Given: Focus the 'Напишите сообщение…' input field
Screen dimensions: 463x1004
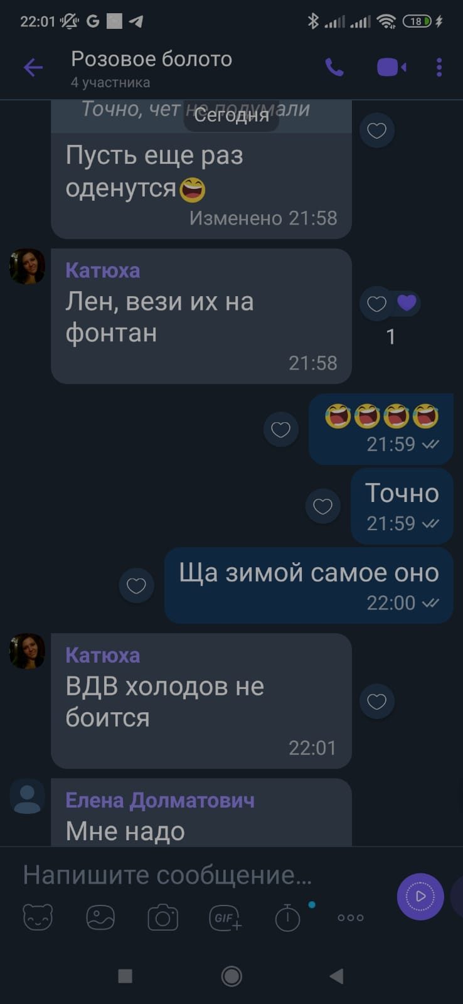Looking at the screenshot, I should [x=201, y=875].
